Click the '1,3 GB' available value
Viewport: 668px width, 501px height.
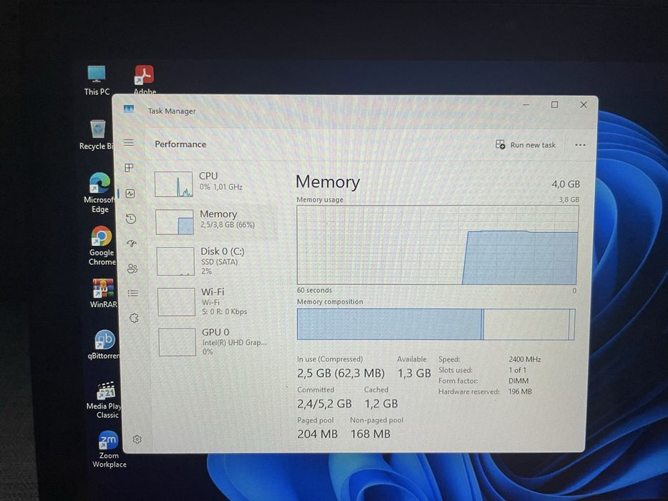414,373
